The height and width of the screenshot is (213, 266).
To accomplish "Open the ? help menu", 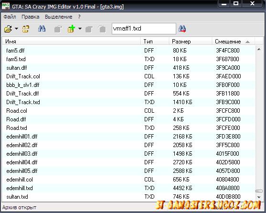I will click(x=79, y=17).
